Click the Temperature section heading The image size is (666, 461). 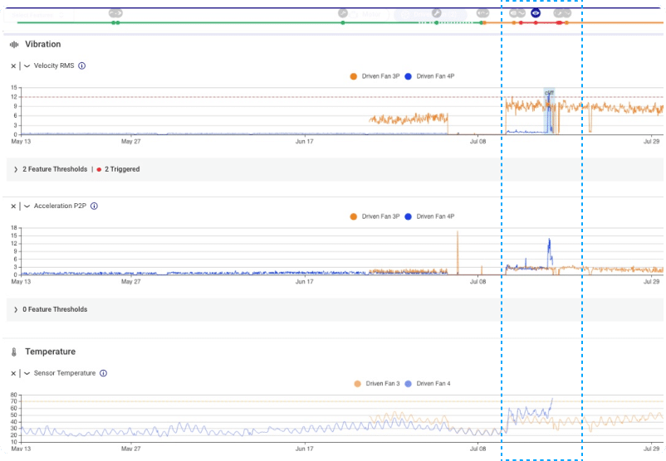[50, 352]
